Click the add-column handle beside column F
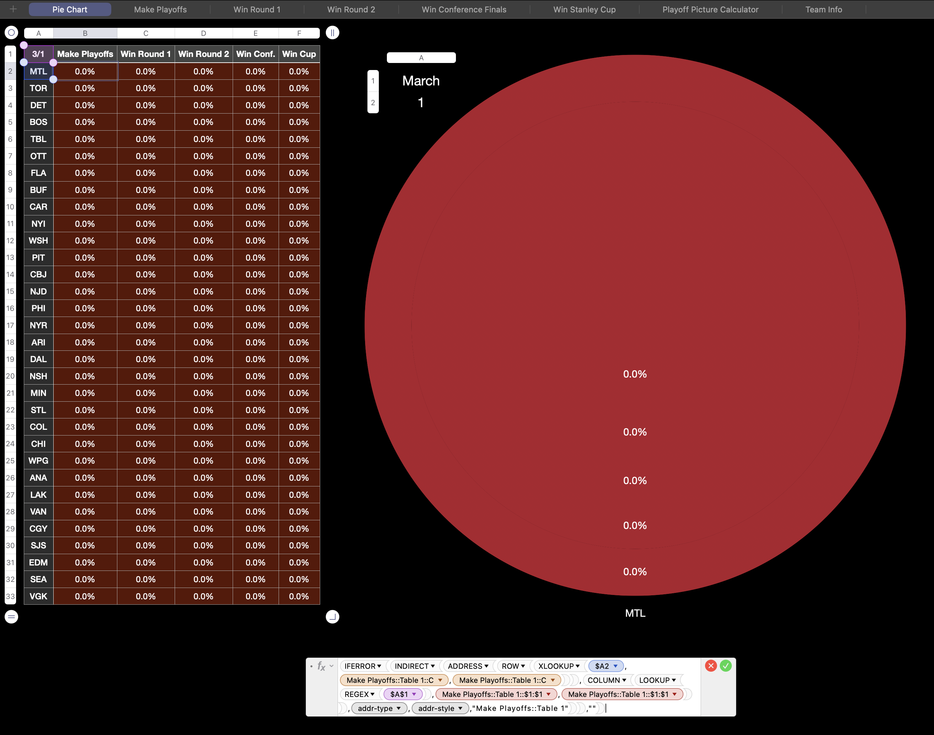The height and width of the screenshot is (735, 934). click(333, 33)
